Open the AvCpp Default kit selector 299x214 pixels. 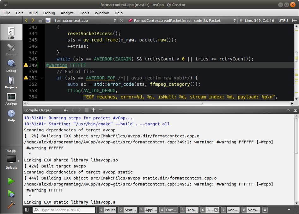[11, 159]
